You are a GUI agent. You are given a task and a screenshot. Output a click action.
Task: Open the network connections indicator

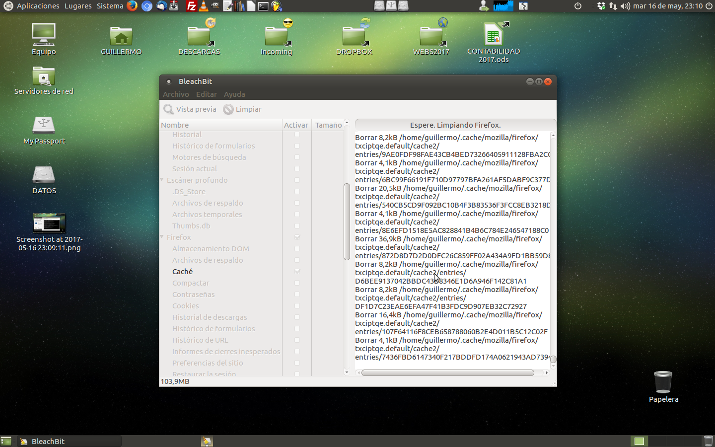(613, 6)
